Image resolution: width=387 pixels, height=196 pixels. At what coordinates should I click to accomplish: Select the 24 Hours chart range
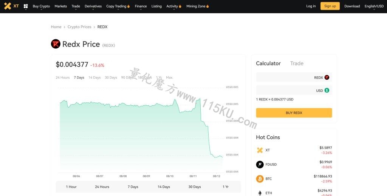point(63,77)
